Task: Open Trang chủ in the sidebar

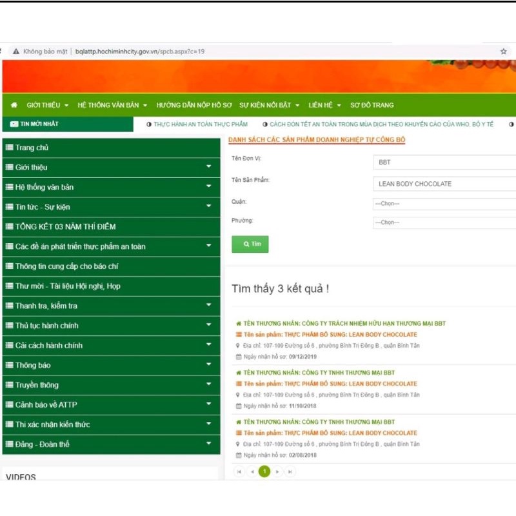Action: pos(111,148)
